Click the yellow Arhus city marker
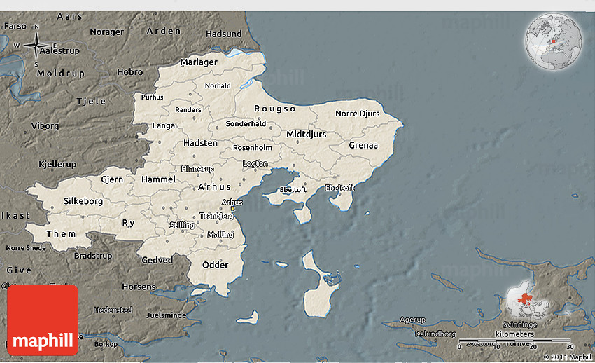Viewport: 595px width, 363px height. pyautogui.click(x=232, y=208)
